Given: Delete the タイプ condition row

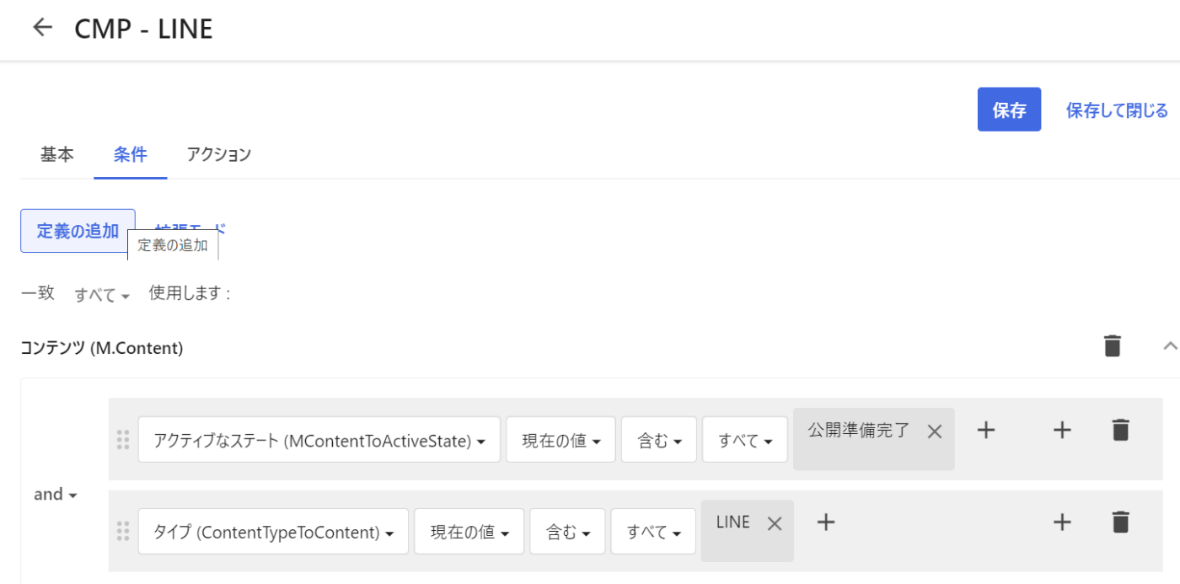Looking at the screenshot, I should pyautogui.click(x=1120, y=522).
